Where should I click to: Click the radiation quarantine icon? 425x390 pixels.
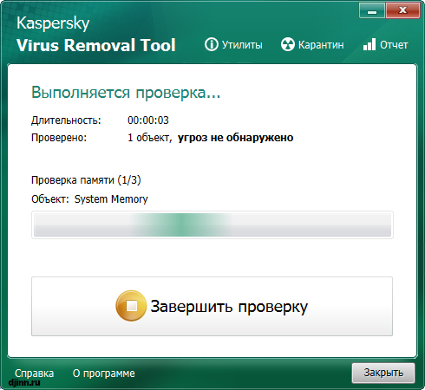pos(288,45)
